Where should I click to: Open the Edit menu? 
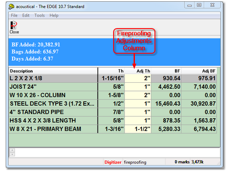[x=26, y=15]
